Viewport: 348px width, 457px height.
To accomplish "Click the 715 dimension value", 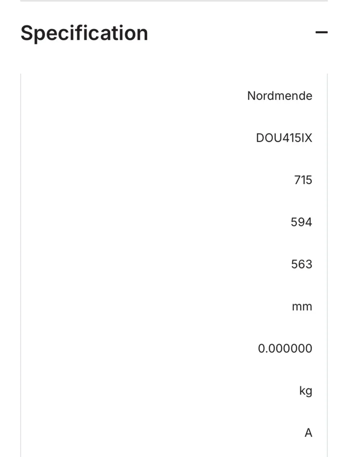I will coord(303,180).
